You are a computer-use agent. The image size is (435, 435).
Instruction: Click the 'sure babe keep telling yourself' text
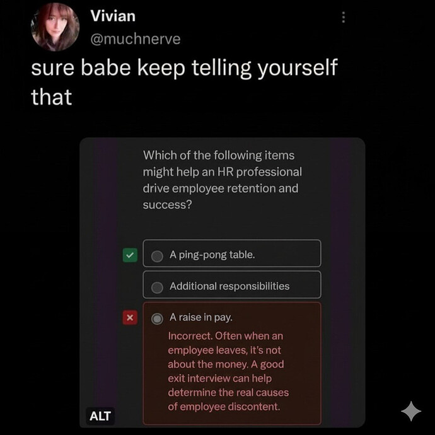(x=184, y=68)
